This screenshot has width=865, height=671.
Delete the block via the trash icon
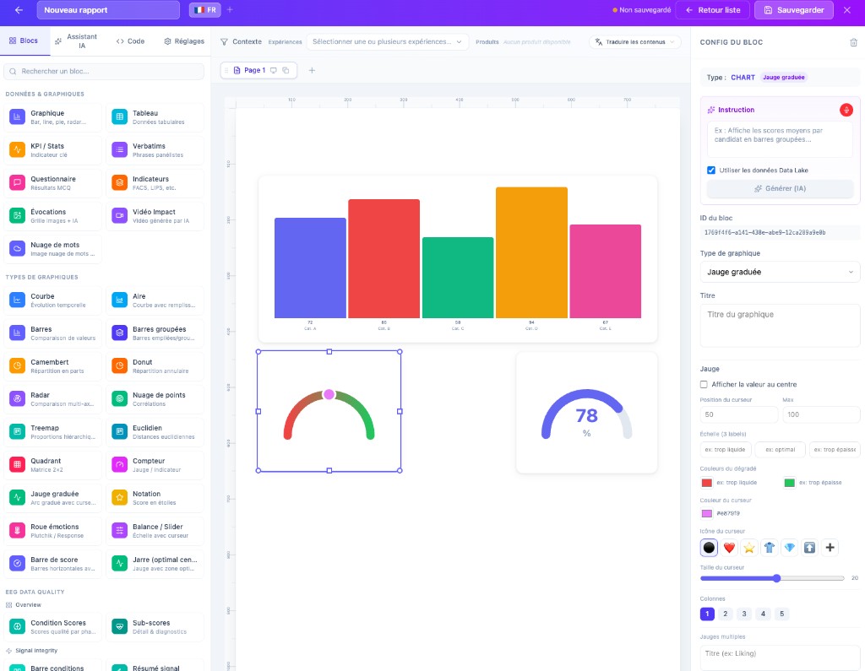pyautogui.click(x=855, y=42)
